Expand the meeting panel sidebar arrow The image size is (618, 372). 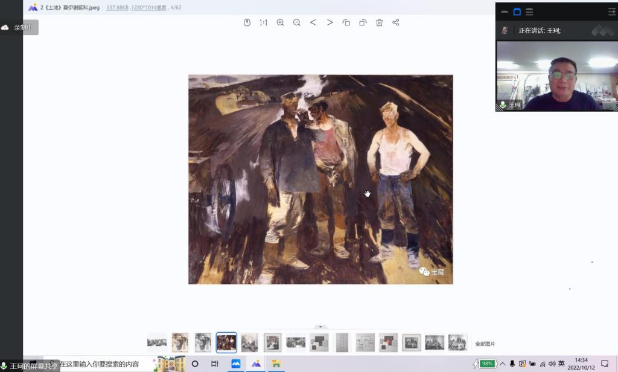611,11
